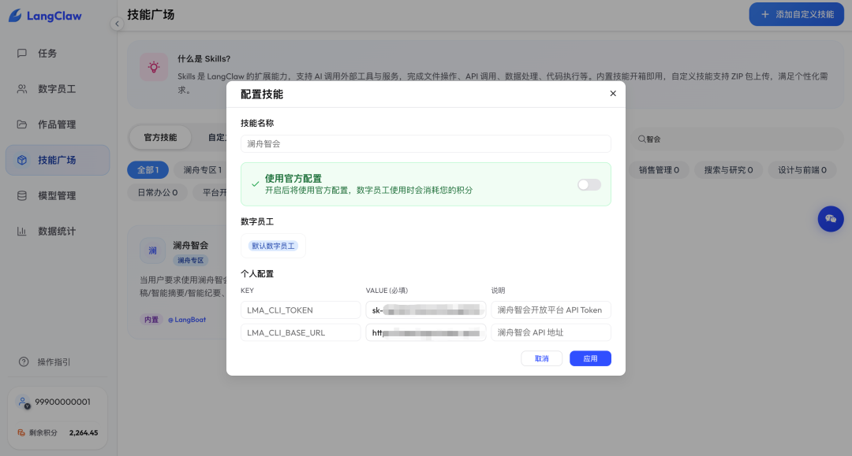The image size is (852, 456).
Task: Click the user avatar icon beside 99900000001
Action: tap(23, 402)
